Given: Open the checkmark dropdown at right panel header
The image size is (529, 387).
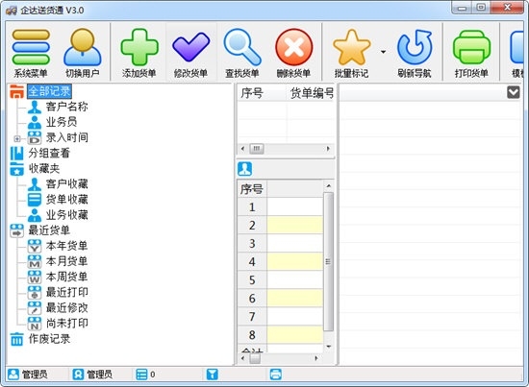Looking at the screenshot, I should click(x=514, y=92).
